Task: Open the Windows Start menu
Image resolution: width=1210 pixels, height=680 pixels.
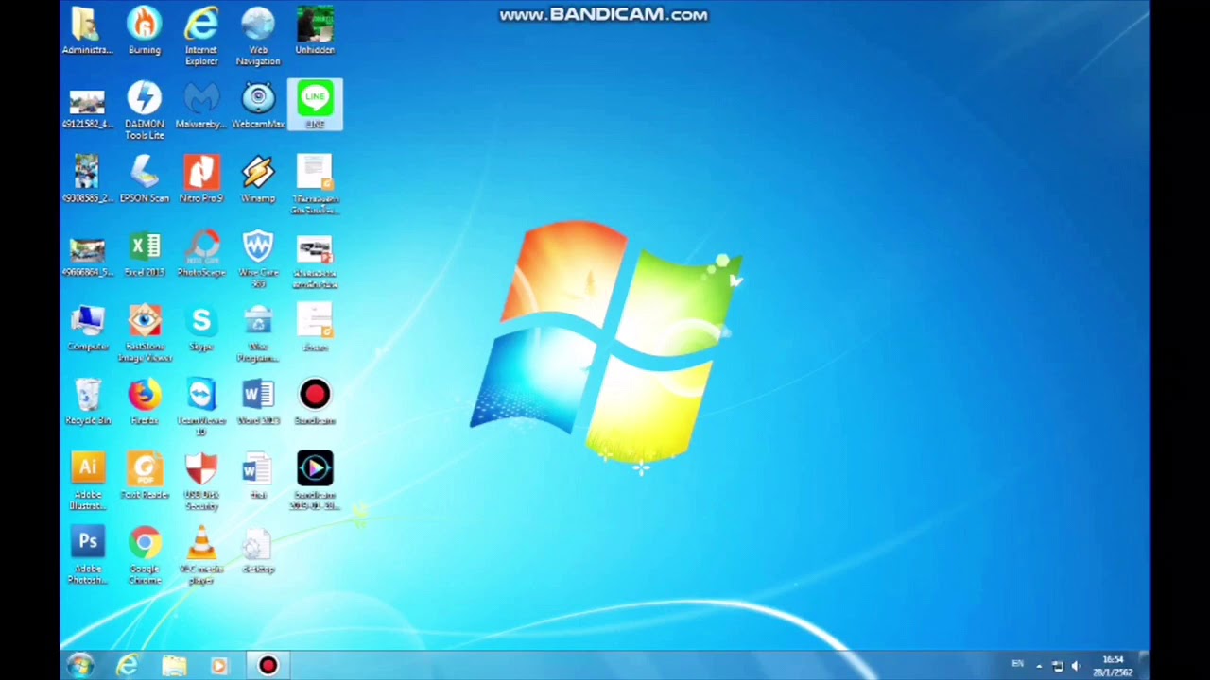Action: (80, 666)
